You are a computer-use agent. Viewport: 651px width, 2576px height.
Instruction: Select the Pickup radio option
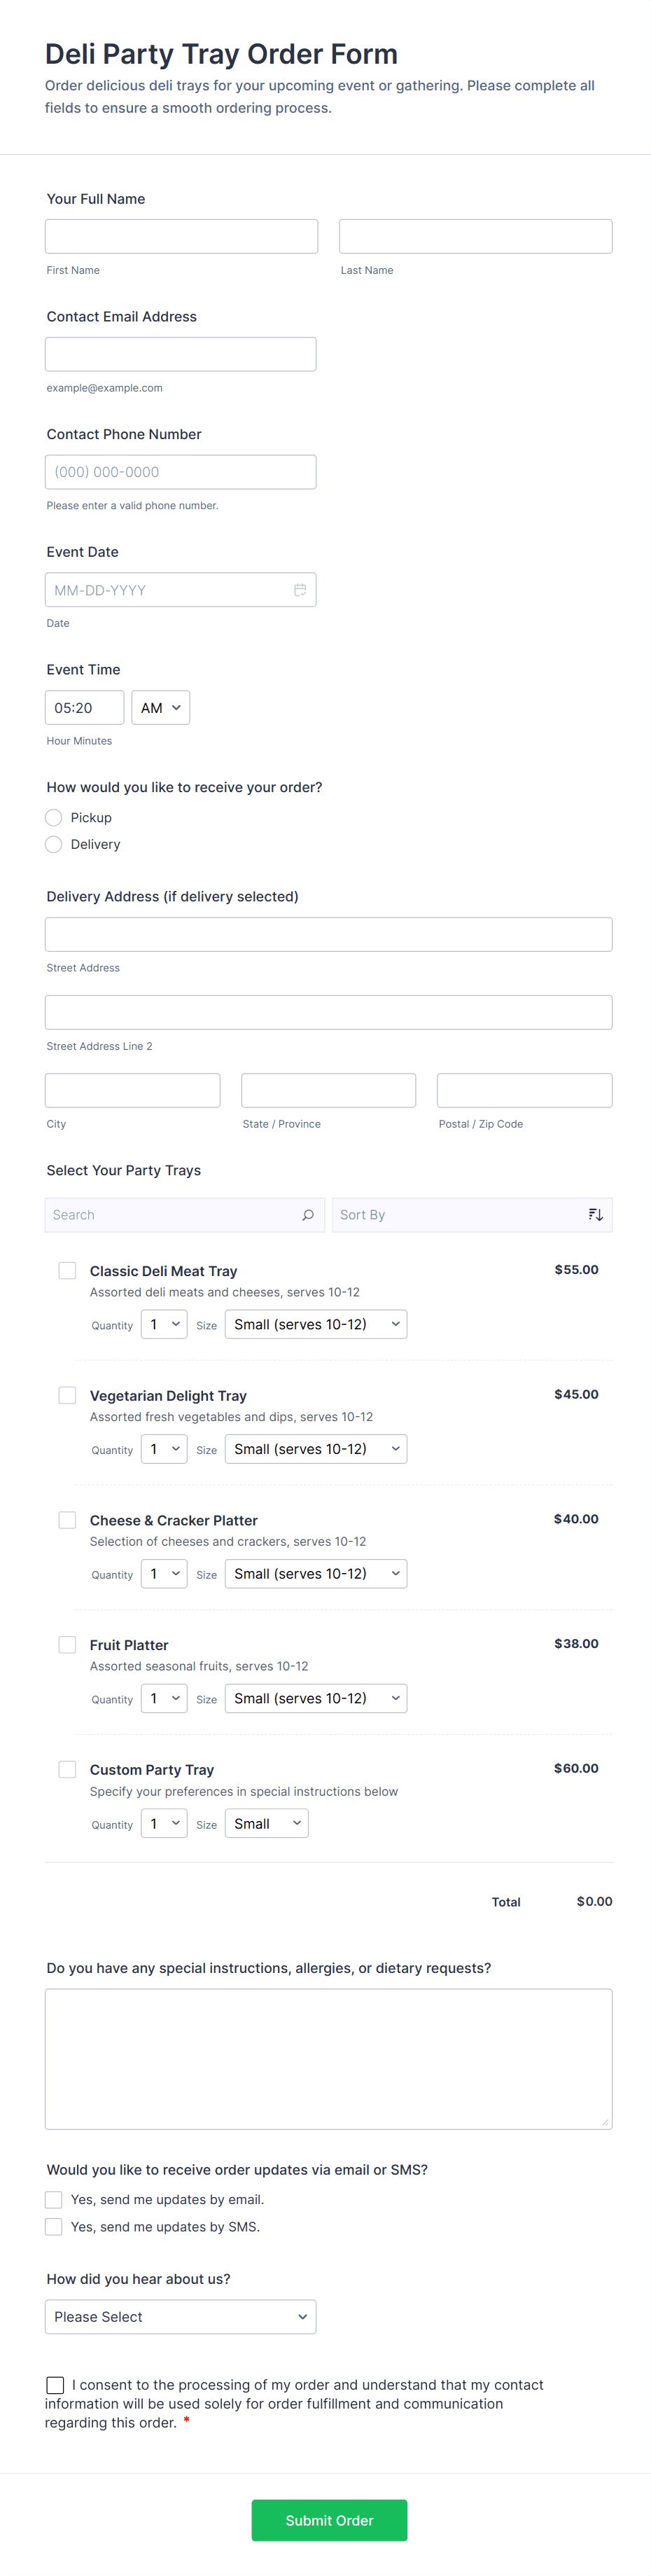tap(54, 818)
